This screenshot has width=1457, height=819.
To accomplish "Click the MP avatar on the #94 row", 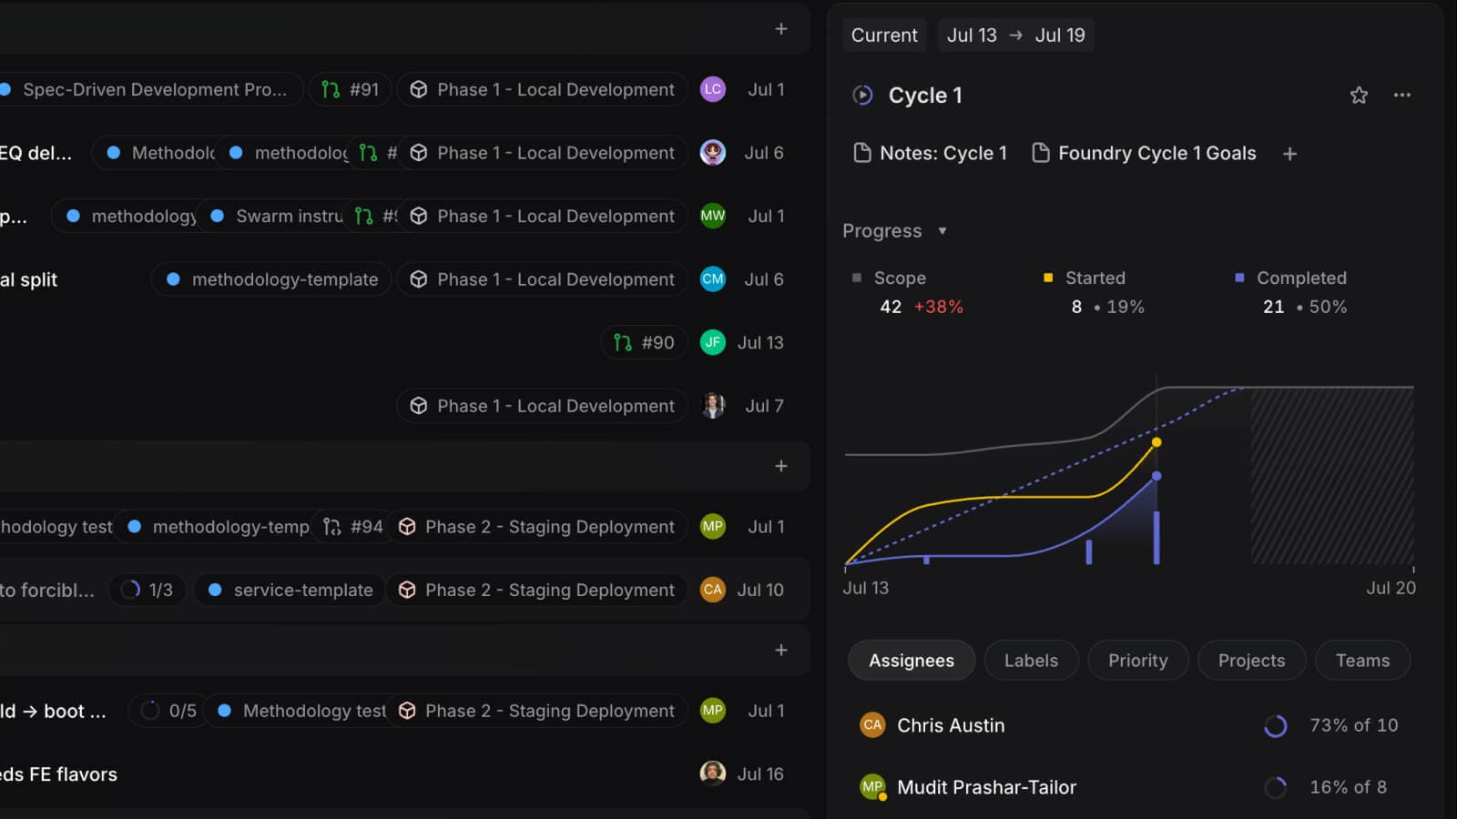I will [x=713, y=527].
